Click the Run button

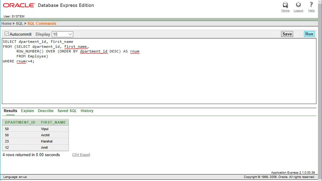309,34
